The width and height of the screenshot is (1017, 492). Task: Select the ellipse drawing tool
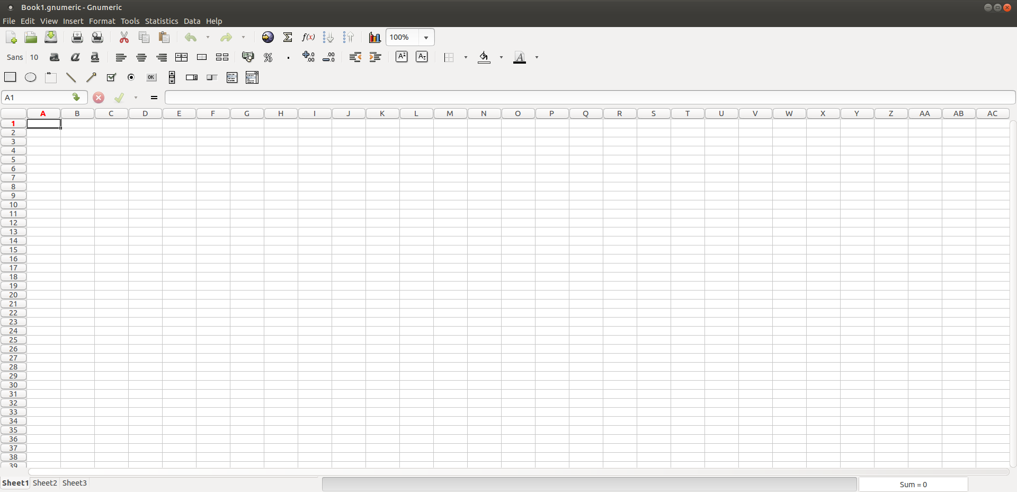(x=31, y=77)
